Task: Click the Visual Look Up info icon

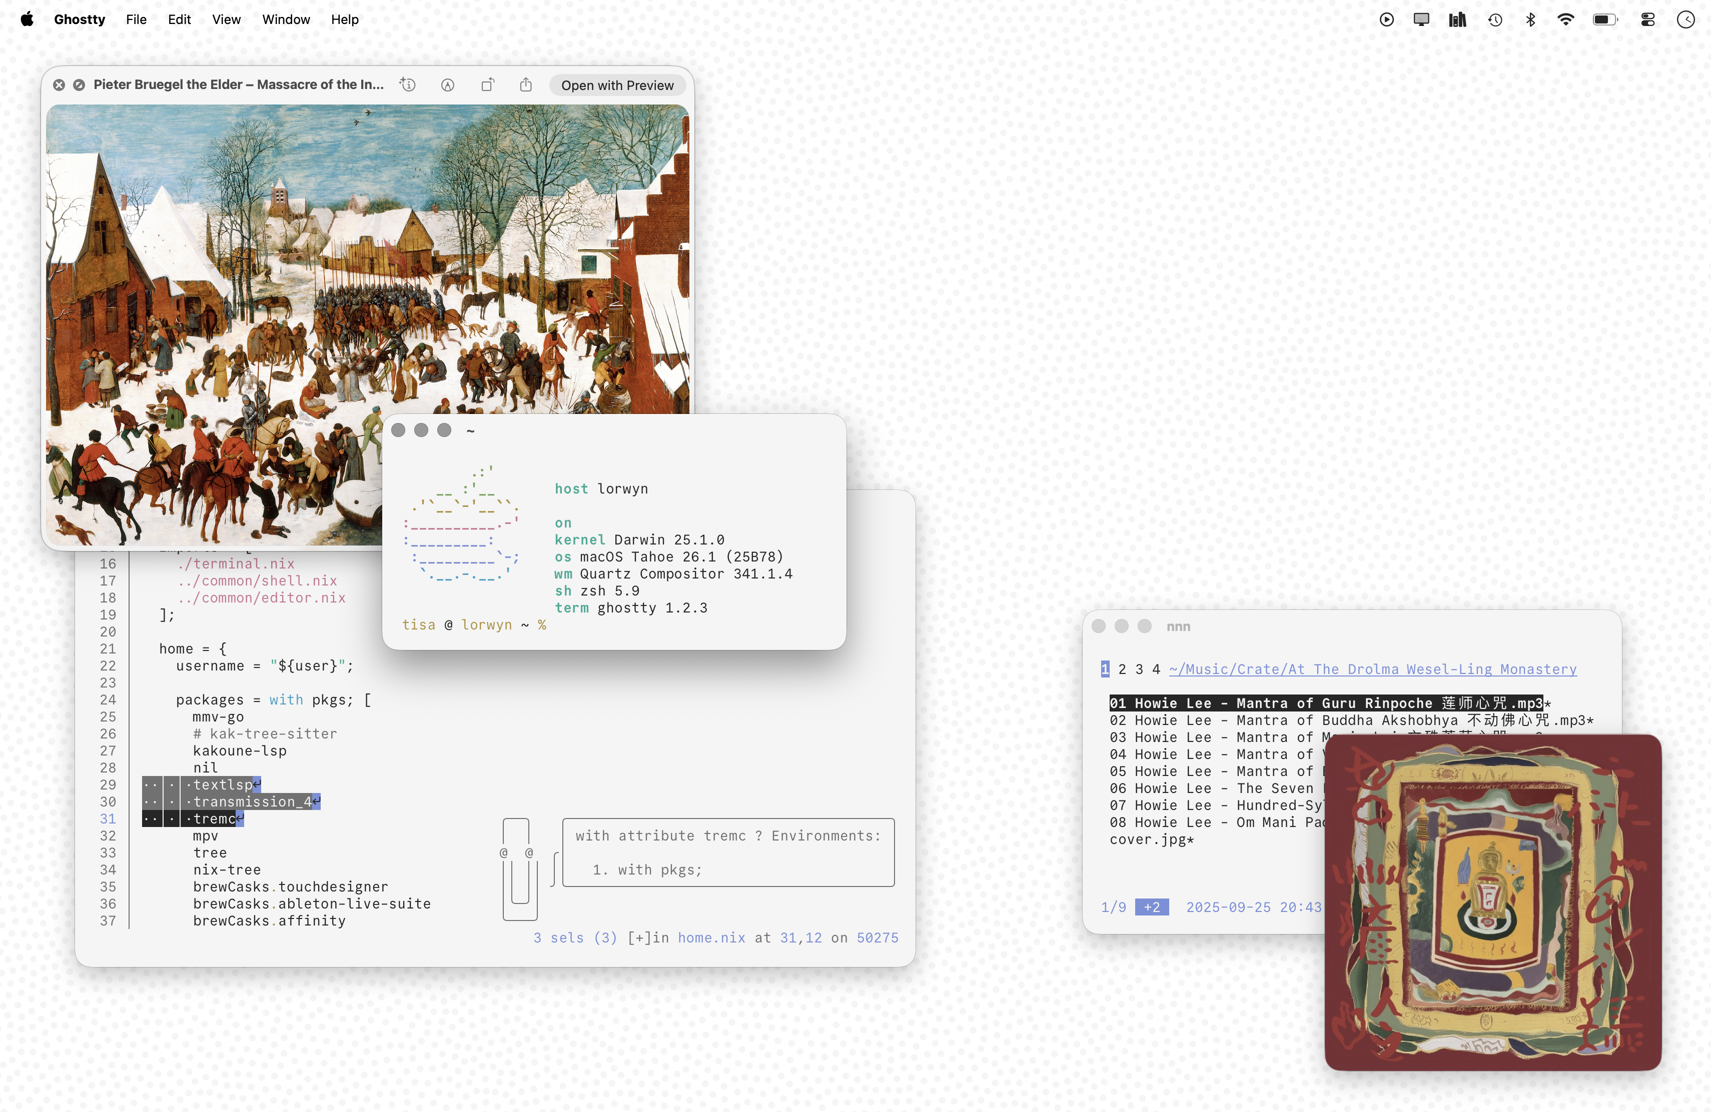Action: click(408, 85)
